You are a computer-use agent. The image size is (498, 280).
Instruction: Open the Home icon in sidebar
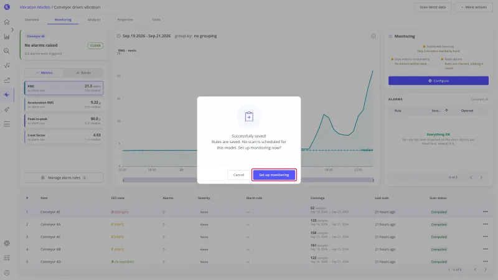pos(7,22)
